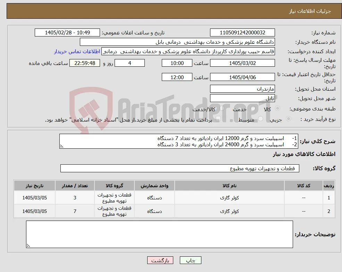Image resolution: width=342 pixels, height=272 pixels.
Task: Click the بازگشت back button
Action: [160, 260]
